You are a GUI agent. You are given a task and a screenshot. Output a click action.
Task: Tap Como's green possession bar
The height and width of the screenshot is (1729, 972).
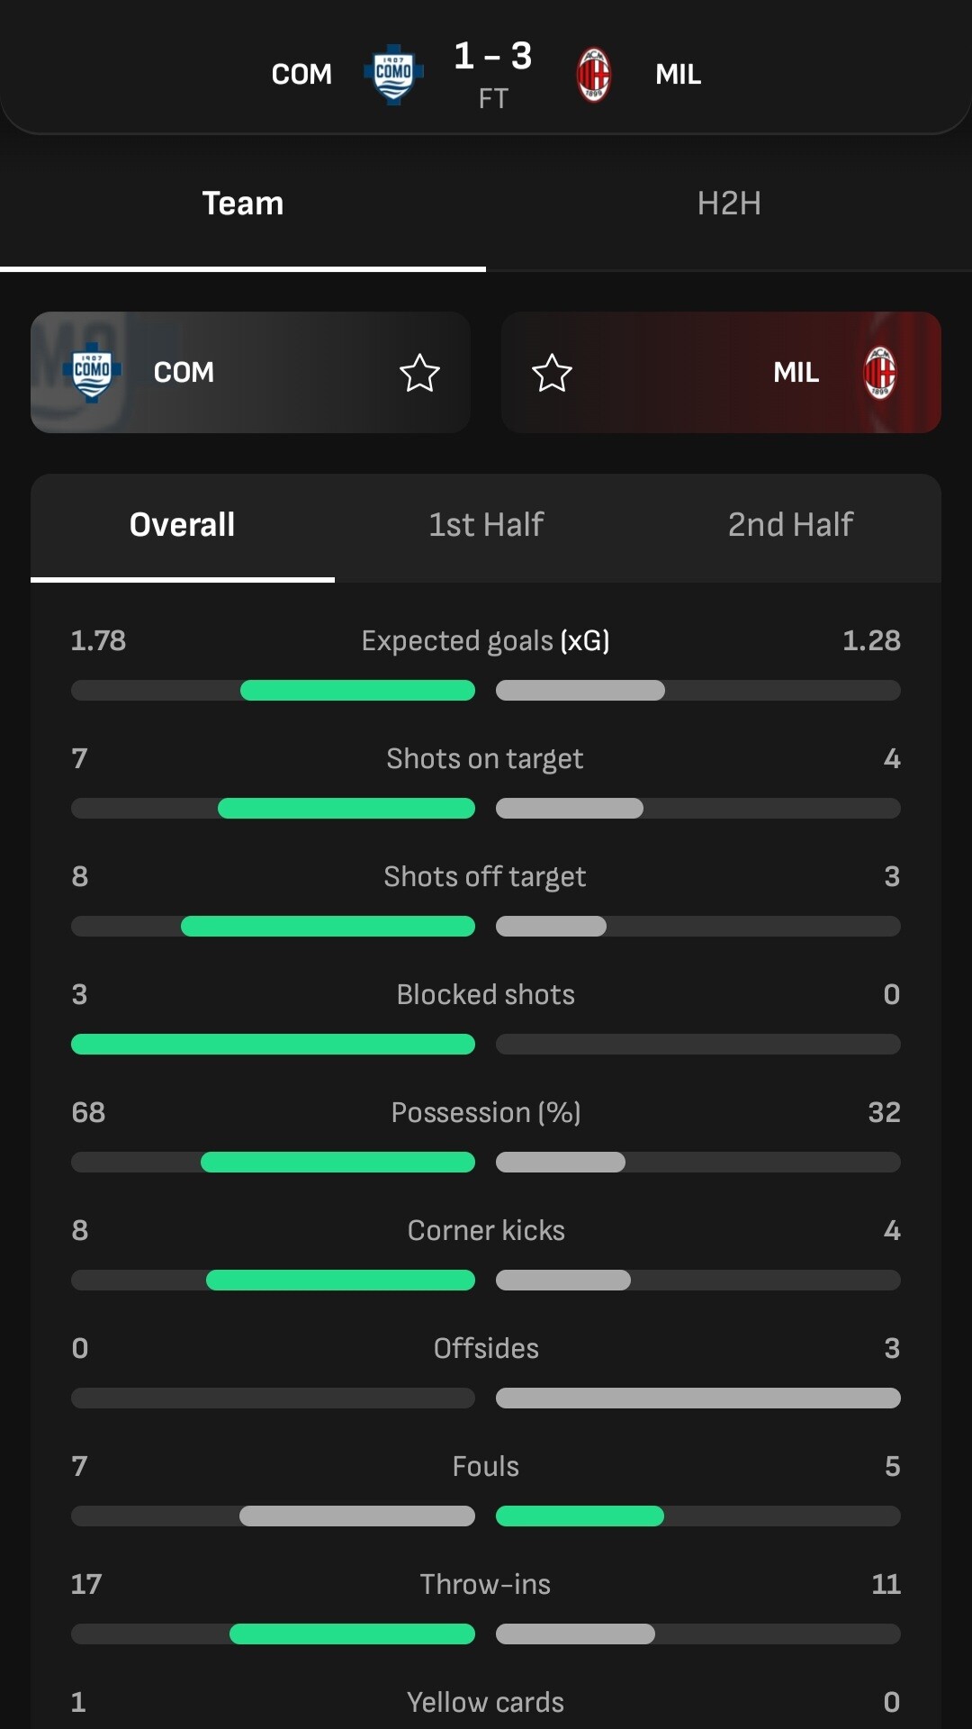pyautogui.click(x=337, y=1163)
